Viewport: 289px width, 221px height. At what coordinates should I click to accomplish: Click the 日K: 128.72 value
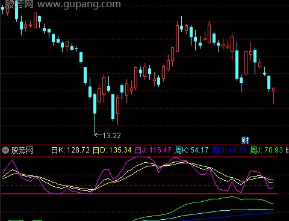pyautogui.click(x=70, y=150)
